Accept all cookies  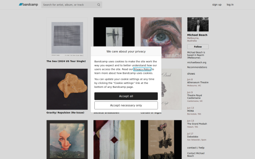(126, 96)
